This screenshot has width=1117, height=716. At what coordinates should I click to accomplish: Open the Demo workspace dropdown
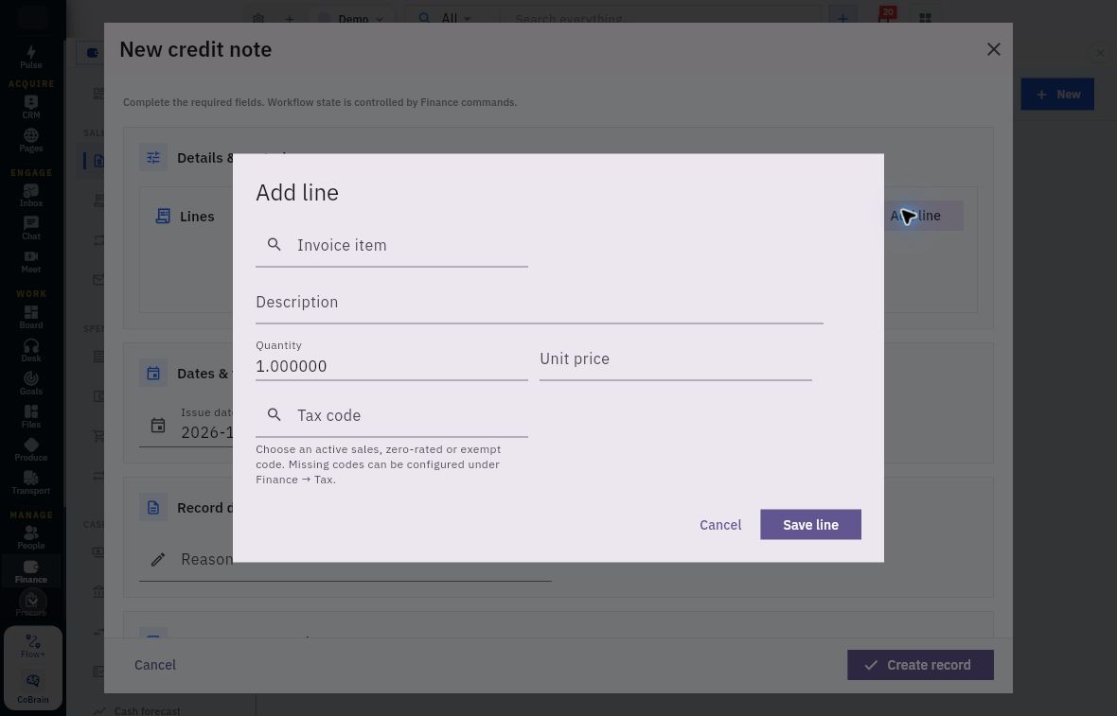(x=352, y=19)
